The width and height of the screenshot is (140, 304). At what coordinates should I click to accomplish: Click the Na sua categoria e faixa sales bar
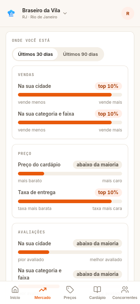[70, 122]
